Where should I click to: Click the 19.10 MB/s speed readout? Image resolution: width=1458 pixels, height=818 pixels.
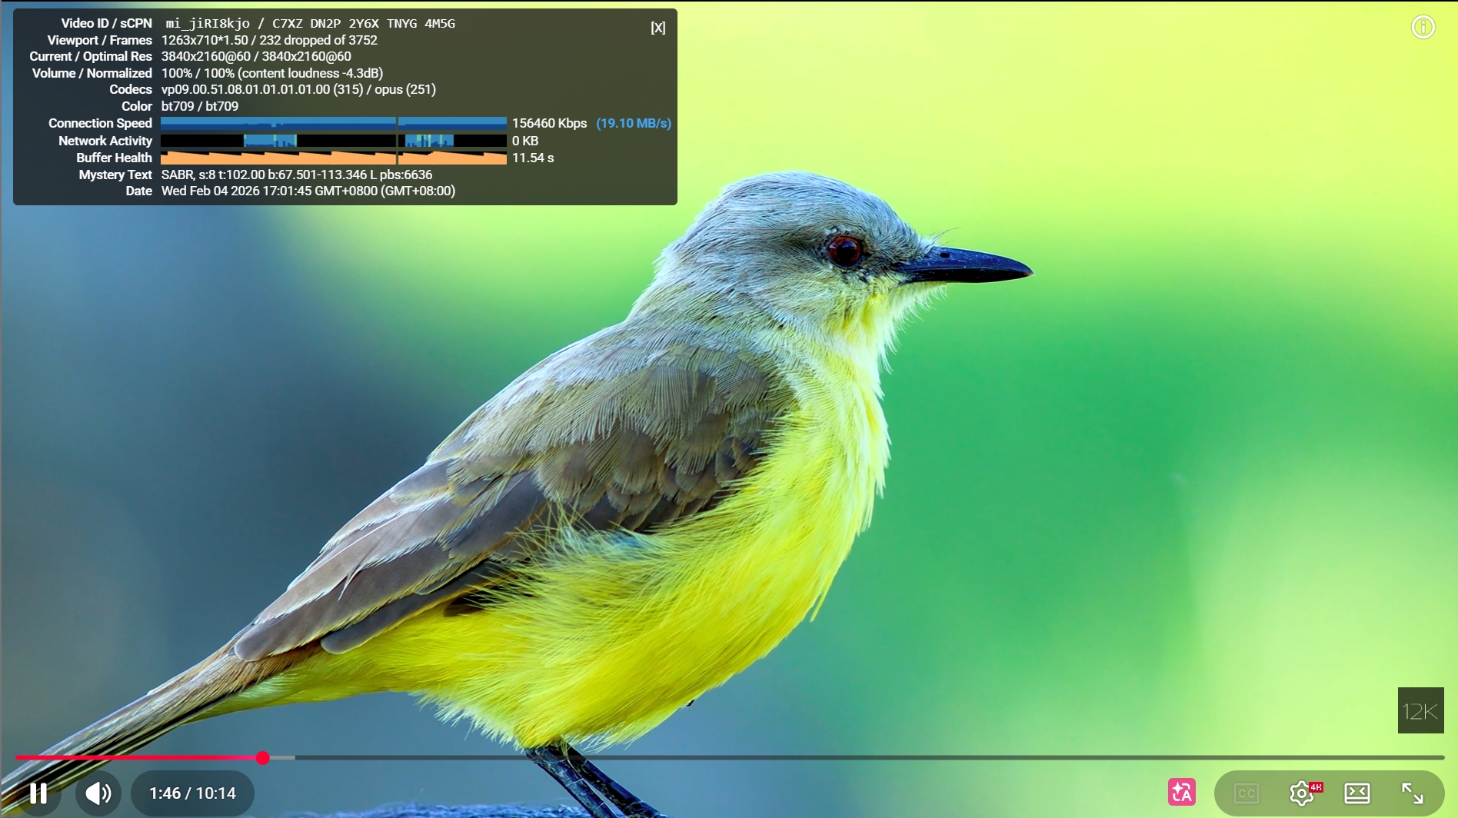point(634,124)
